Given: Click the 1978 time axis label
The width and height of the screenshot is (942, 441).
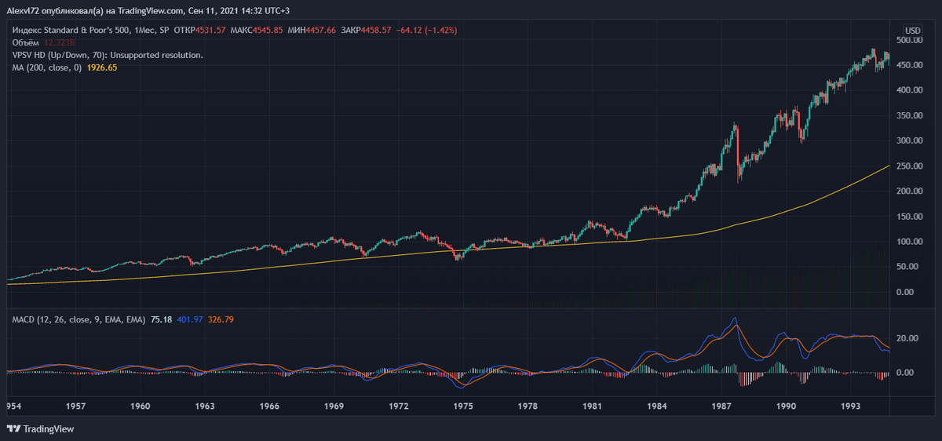Looking at the screenshot, I should (528, 406).
